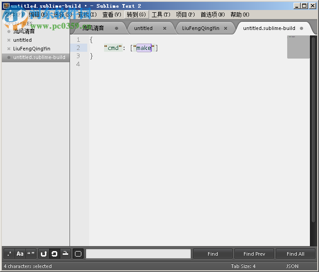Maximize the Sublime Text window
This screenshot has height=272, width=319.
tap(304, 6)
